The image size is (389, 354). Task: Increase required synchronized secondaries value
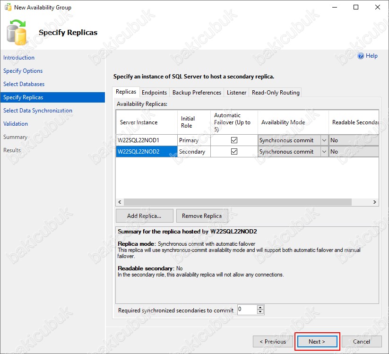[x=260, y=308]
